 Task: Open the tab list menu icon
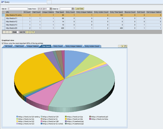tap(126, 46)
